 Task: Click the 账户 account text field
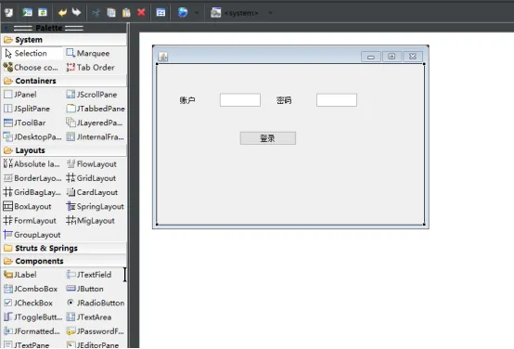click(240, 100)
